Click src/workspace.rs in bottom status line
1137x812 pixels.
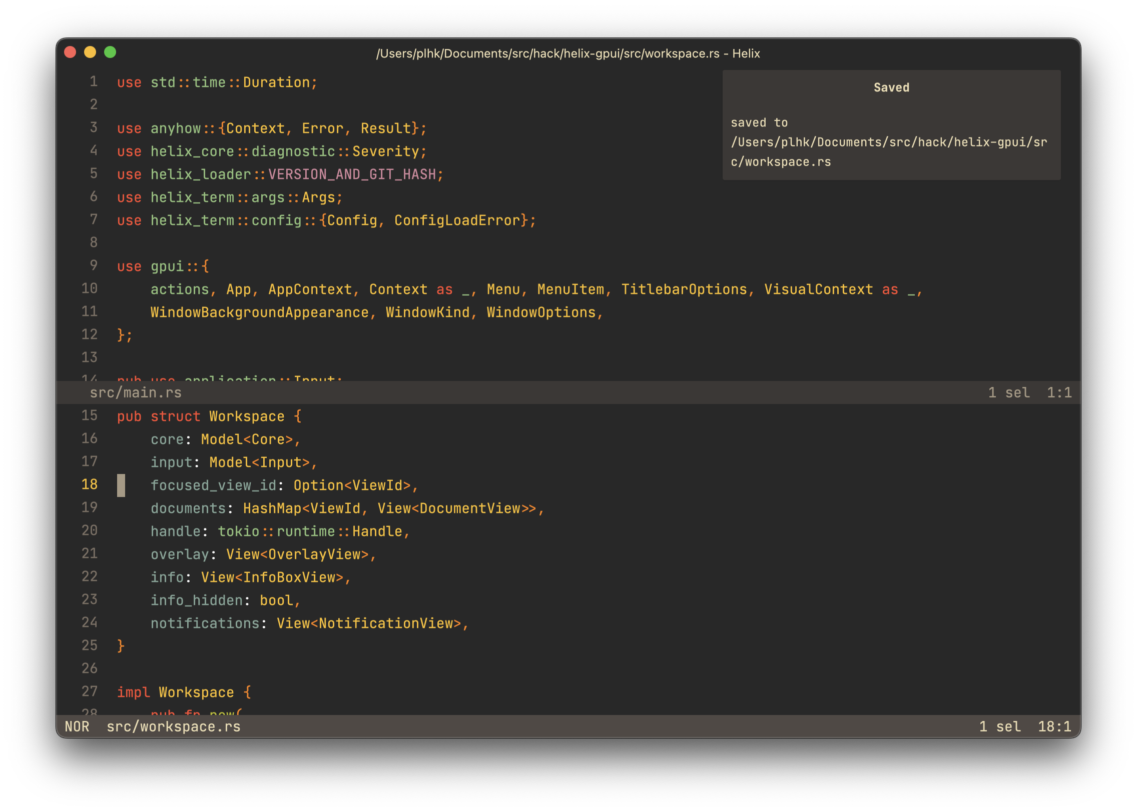[x=174, y=727]
